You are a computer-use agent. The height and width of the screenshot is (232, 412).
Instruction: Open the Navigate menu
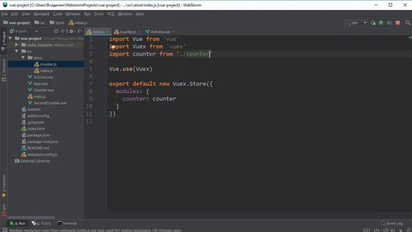tap(41, 14)
